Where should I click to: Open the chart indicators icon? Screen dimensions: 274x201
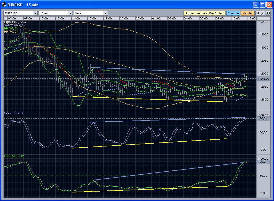pyautogui.click(x=258, y=13)
